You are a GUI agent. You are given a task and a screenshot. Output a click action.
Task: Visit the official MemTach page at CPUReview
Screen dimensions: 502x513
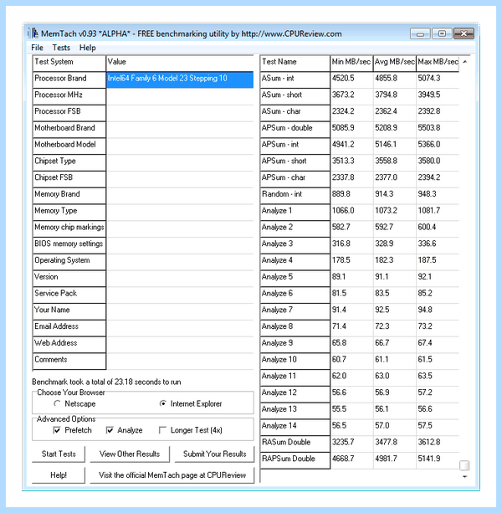(172, 475)
